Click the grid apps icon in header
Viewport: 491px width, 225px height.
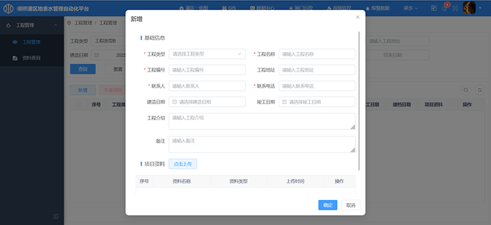click(x=434, y=9)
